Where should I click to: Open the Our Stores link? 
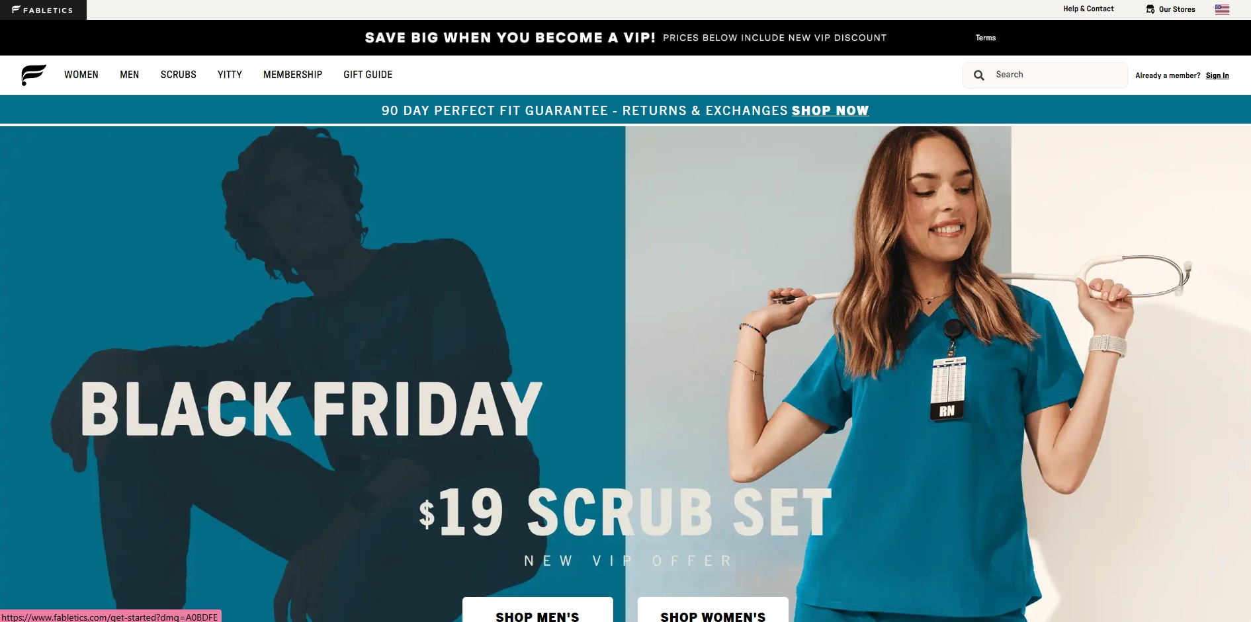[1177, 9]
